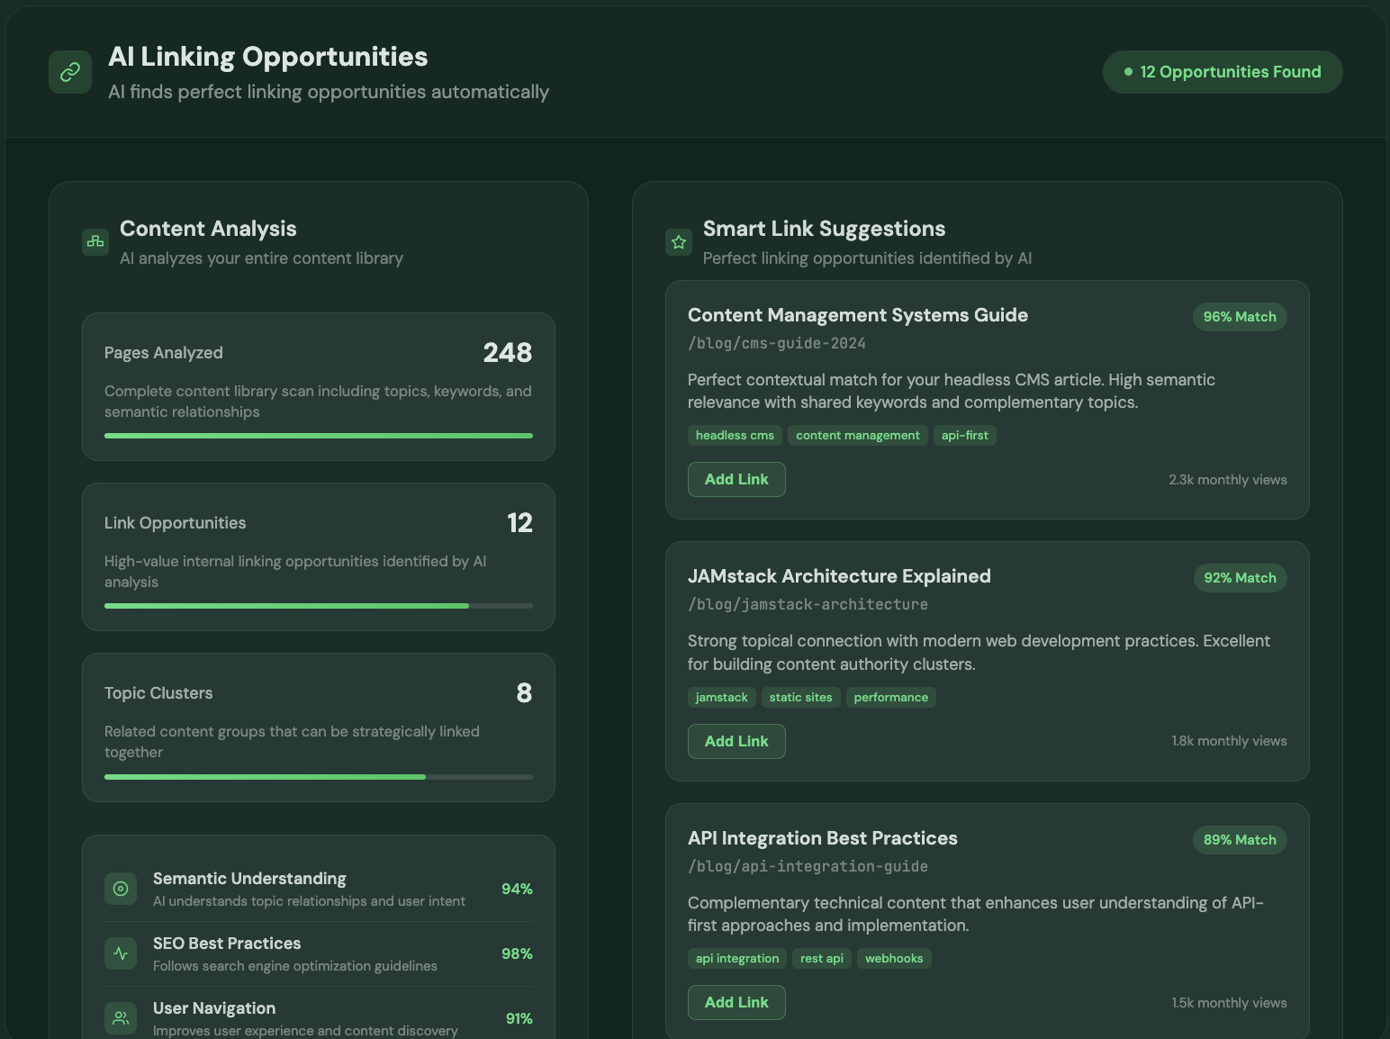Click the Topic Clusters progress bar
Image resolution: width=1390 pixels, height=1039 pixels.
tap(318, 776)
